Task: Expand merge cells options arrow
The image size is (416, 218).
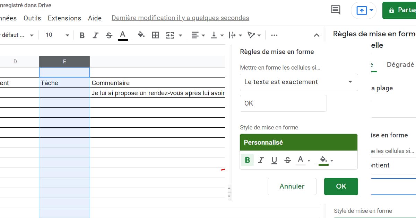Action: [180, 35]
